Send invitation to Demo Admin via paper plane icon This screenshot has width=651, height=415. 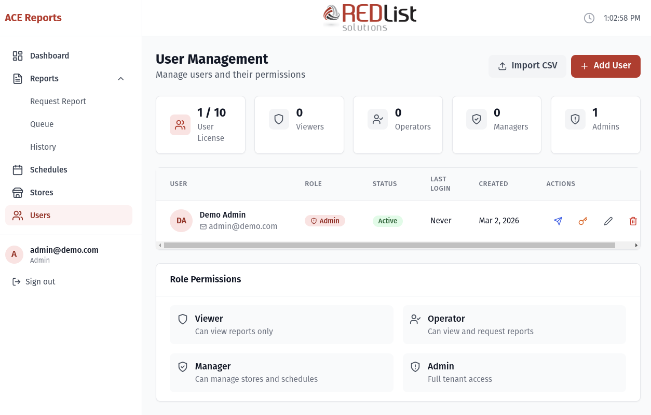pos(558,221)
